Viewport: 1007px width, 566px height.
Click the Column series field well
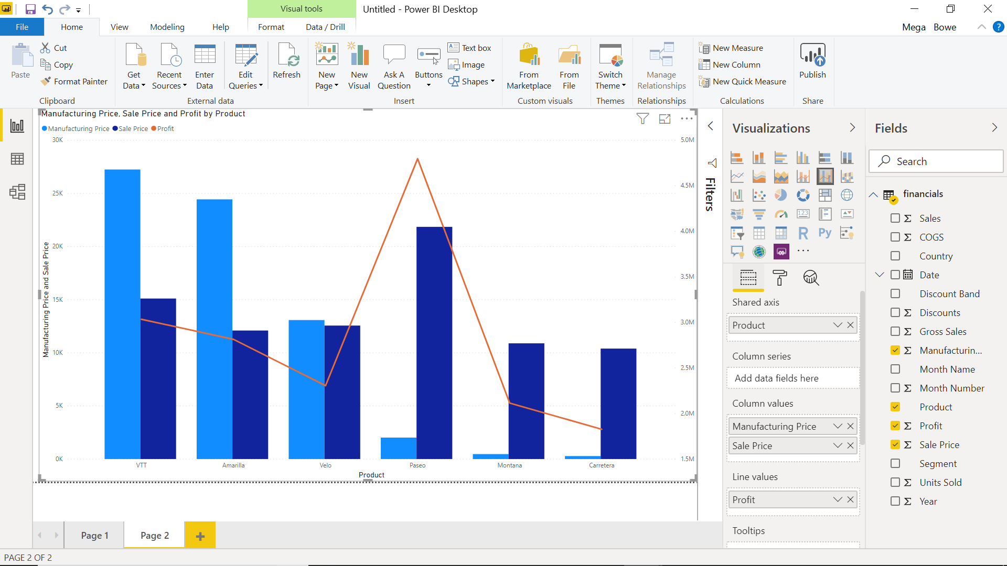click(793, 378)
